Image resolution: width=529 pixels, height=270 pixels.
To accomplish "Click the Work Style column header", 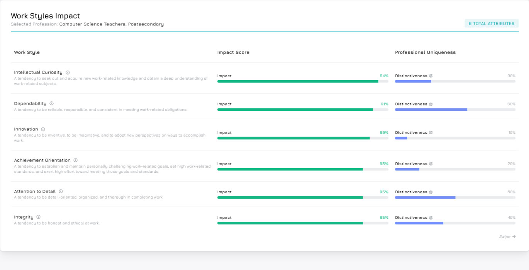I will (x=27, y=52).
